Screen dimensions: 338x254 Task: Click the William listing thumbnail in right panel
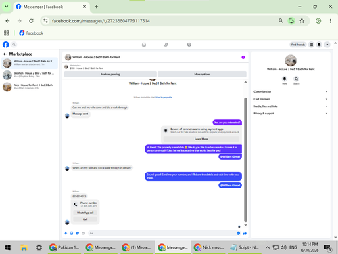click(291, 60)
